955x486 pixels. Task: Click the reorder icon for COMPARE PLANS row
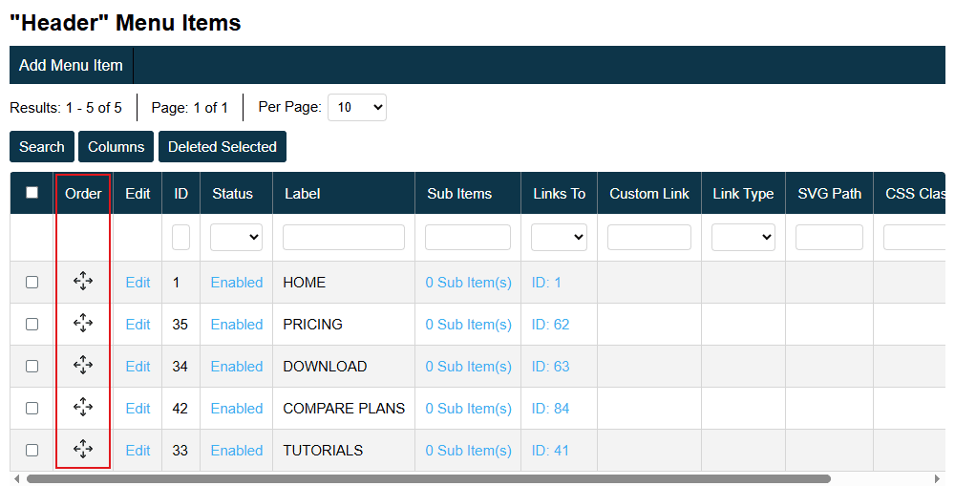(x=83, y=408)
